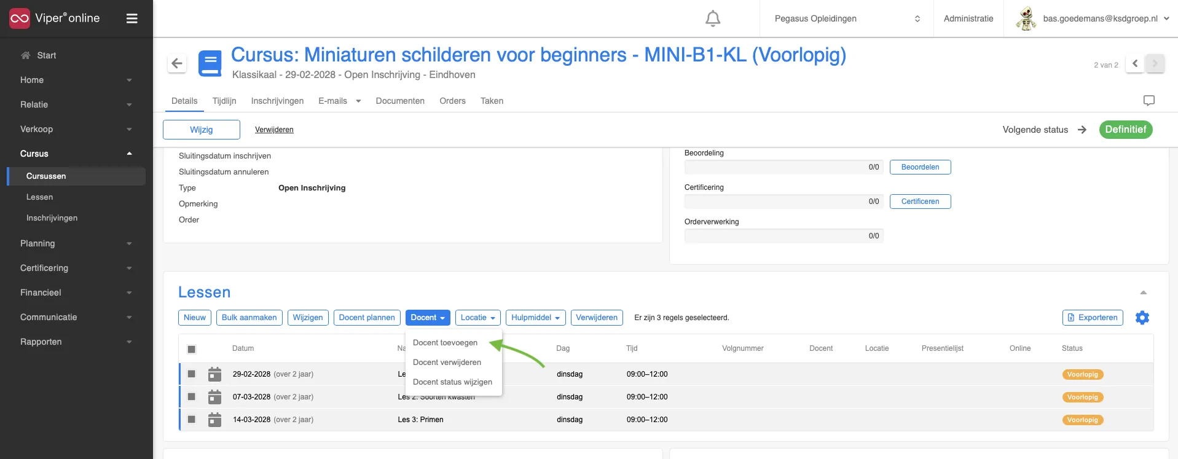Viewport: 1178px width, 459px height.
Task: Select the Details tab
Action: [184, 101]
